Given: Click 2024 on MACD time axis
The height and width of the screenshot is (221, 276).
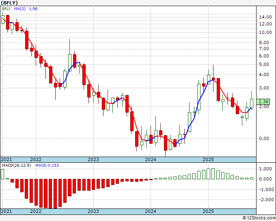Looking at the screenshot, I should click(151, 211).
